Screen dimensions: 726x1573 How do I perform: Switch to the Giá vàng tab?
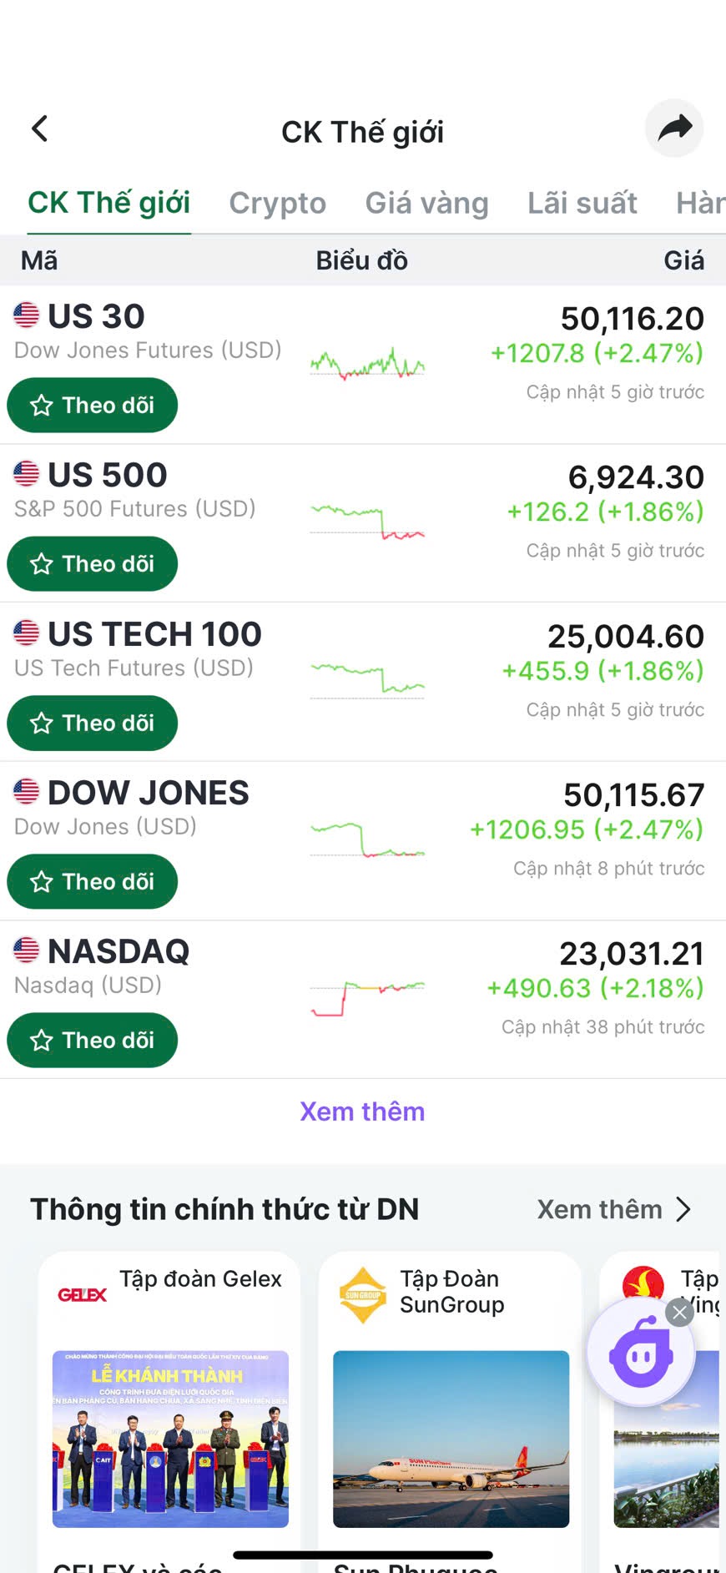tap(426, 203)
